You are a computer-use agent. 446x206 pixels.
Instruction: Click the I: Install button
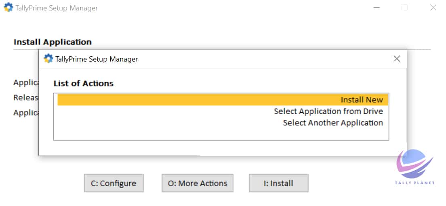278,183
